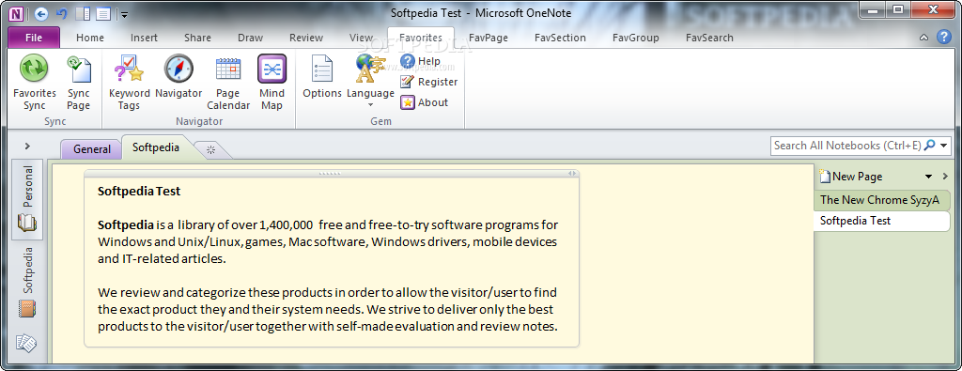Viewport: 962px width, 371px height.
Task: Open the File tab
Action: pyautogui.click(x=34, y=38)
